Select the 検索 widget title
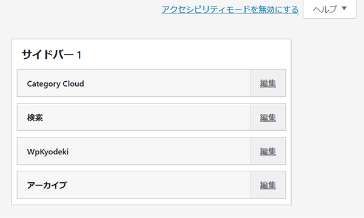Screen dimensions: 364x218 pos(35,117)
